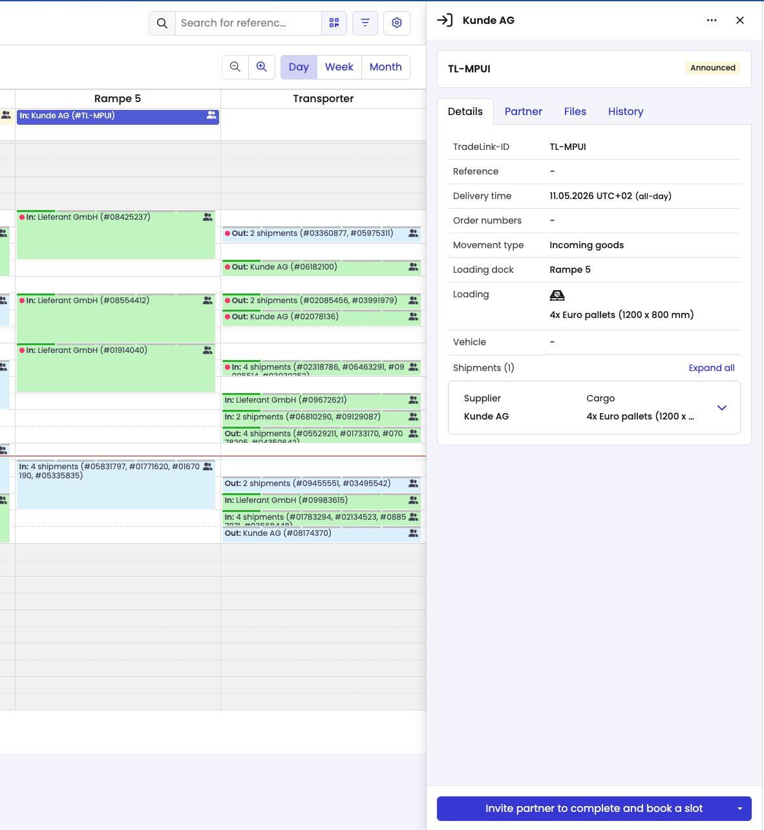Expand the Kunde AG shipment row chevron
764x830 pixels.
[x=722, y=407]
